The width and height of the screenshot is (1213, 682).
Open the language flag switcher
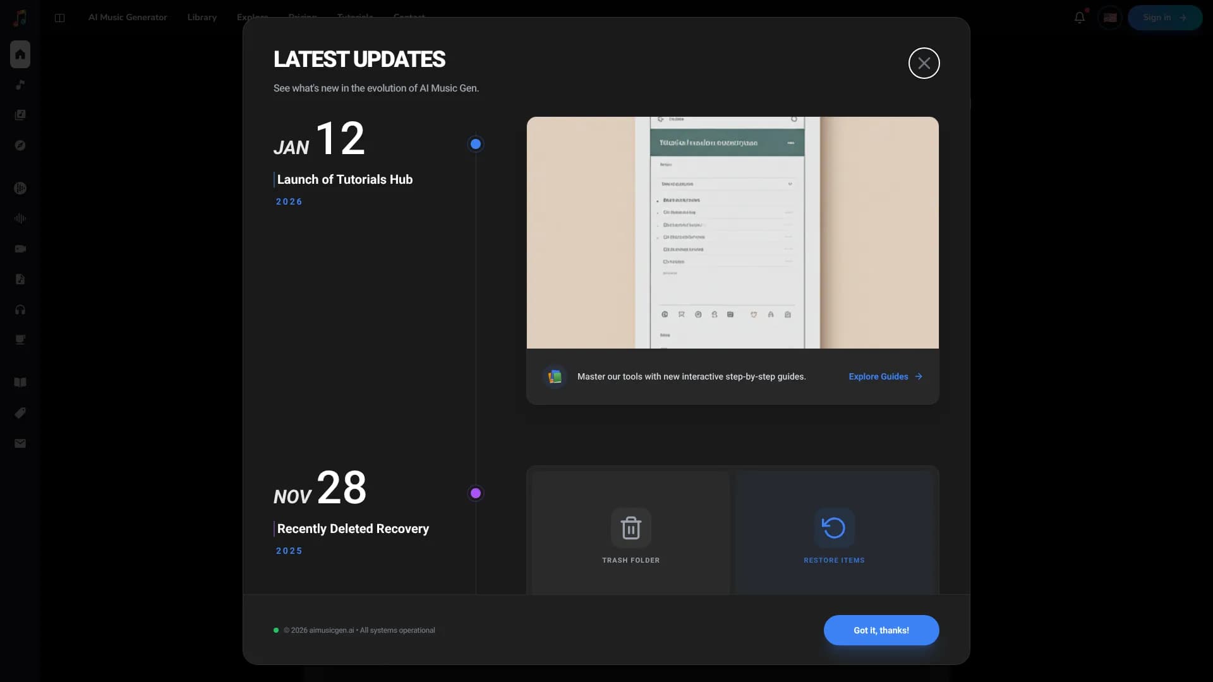pyautogui.click(x=1109, y=17)
